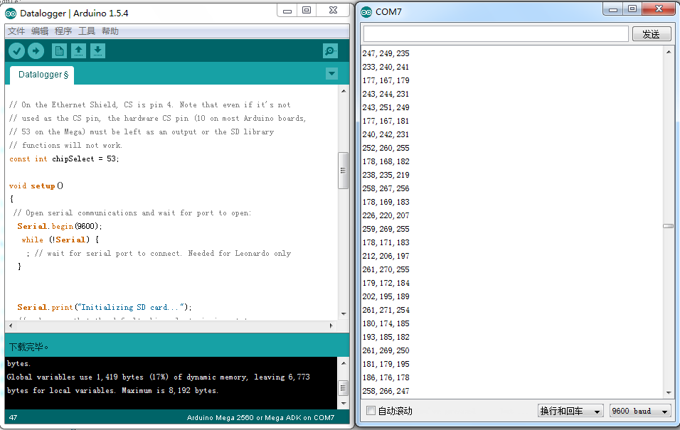
Task: Open the 帮助 menu
Action: pos(110,31)
